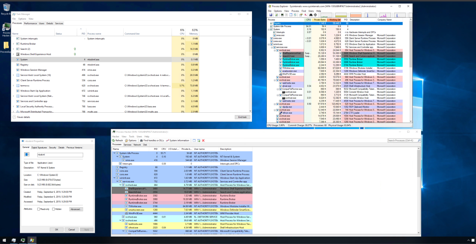This screenshot has height=244, width=476.
Task: Click the Show Lower Pane icon in Process Explorer
Action: tap(291, 15)
